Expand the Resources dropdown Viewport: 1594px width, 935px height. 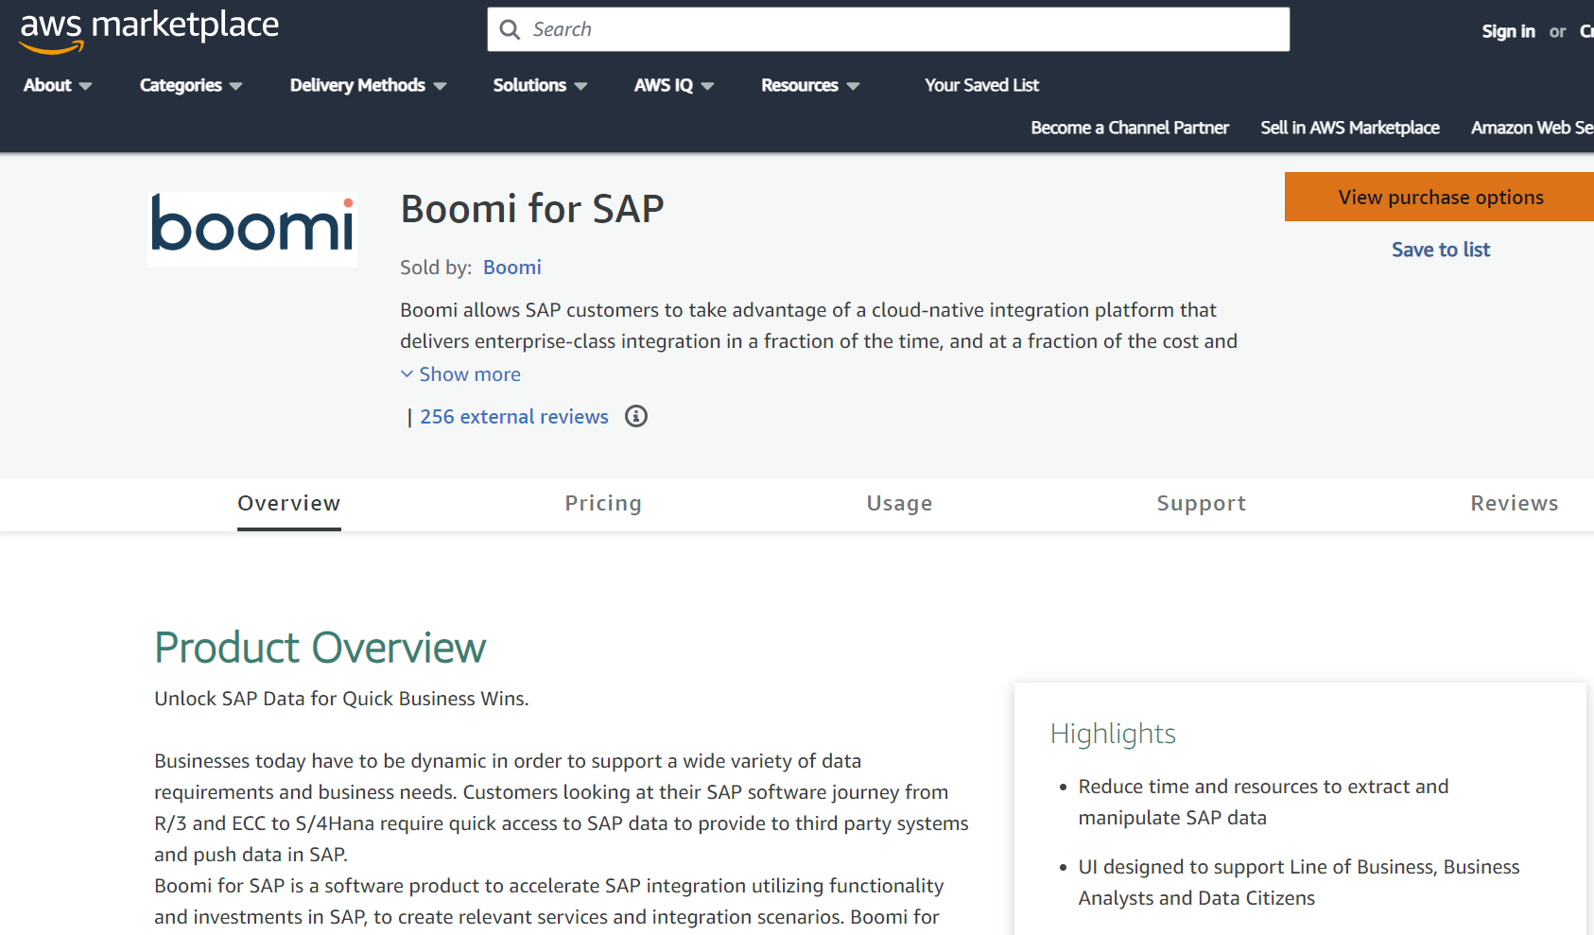pyautogui.click(x=808, y=85)
